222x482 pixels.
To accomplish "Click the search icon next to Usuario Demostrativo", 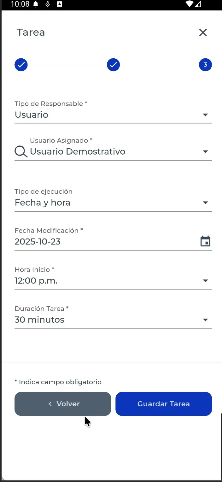I will [x=20, y=151].
